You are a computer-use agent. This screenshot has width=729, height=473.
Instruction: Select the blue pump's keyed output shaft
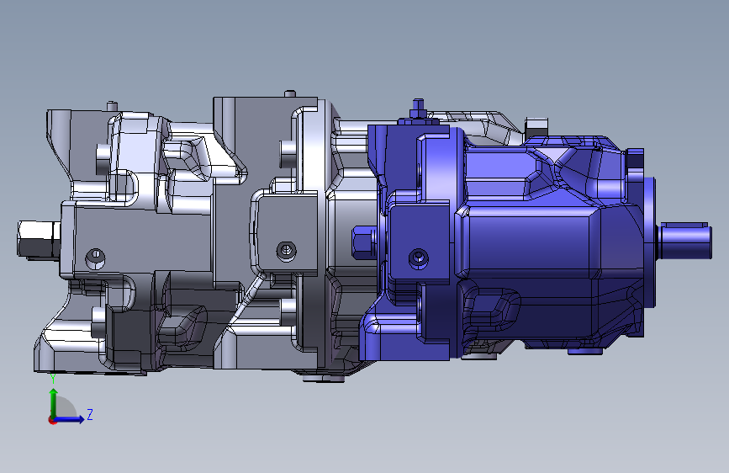(684, 240)
